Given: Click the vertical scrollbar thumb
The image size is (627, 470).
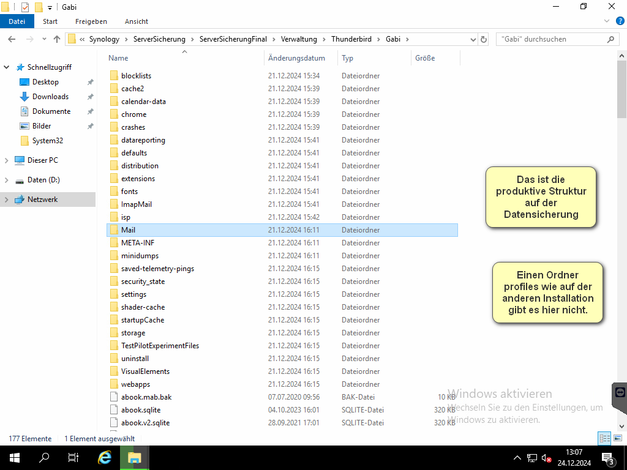Looking at the screenshot, I should [621, 89].
